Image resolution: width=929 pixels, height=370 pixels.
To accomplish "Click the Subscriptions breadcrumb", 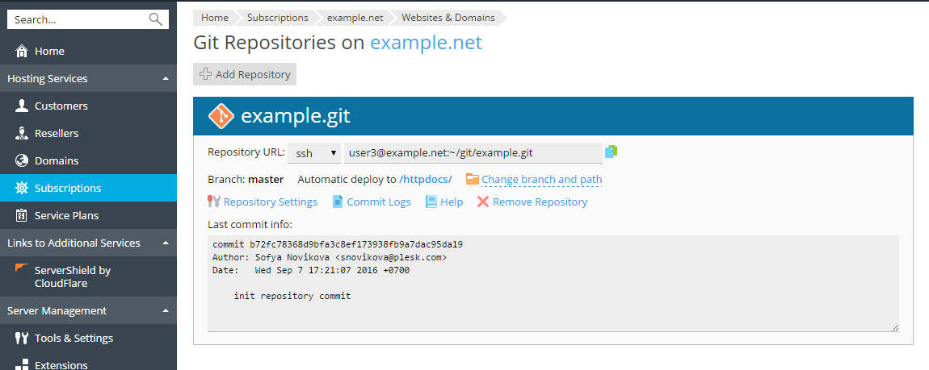I will (277, 17).
